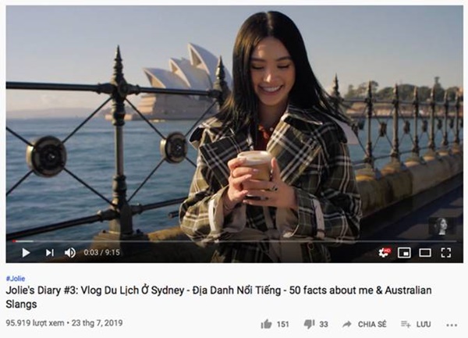Viewport: 468px width, 338px height.
Task: Toggle theater mode icon
Action: [425, 253]
